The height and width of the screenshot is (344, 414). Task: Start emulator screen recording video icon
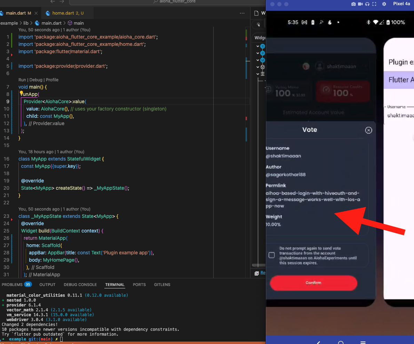click(x=360, y=4)
